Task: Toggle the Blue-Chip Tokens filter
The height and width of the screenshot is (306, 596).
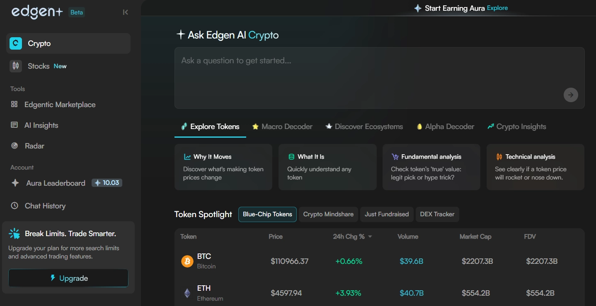Action: [267, 214]
